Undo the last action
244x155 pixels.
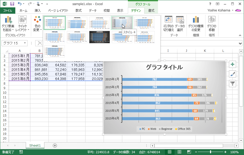tap(19, 4)
